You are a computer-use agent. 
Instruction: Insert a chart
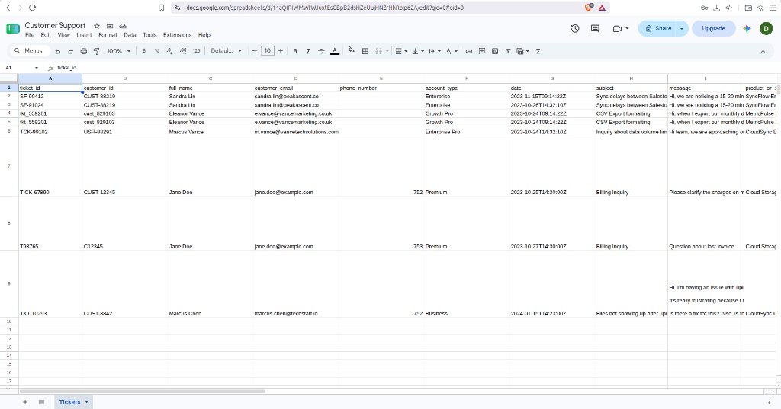[494, 51]
